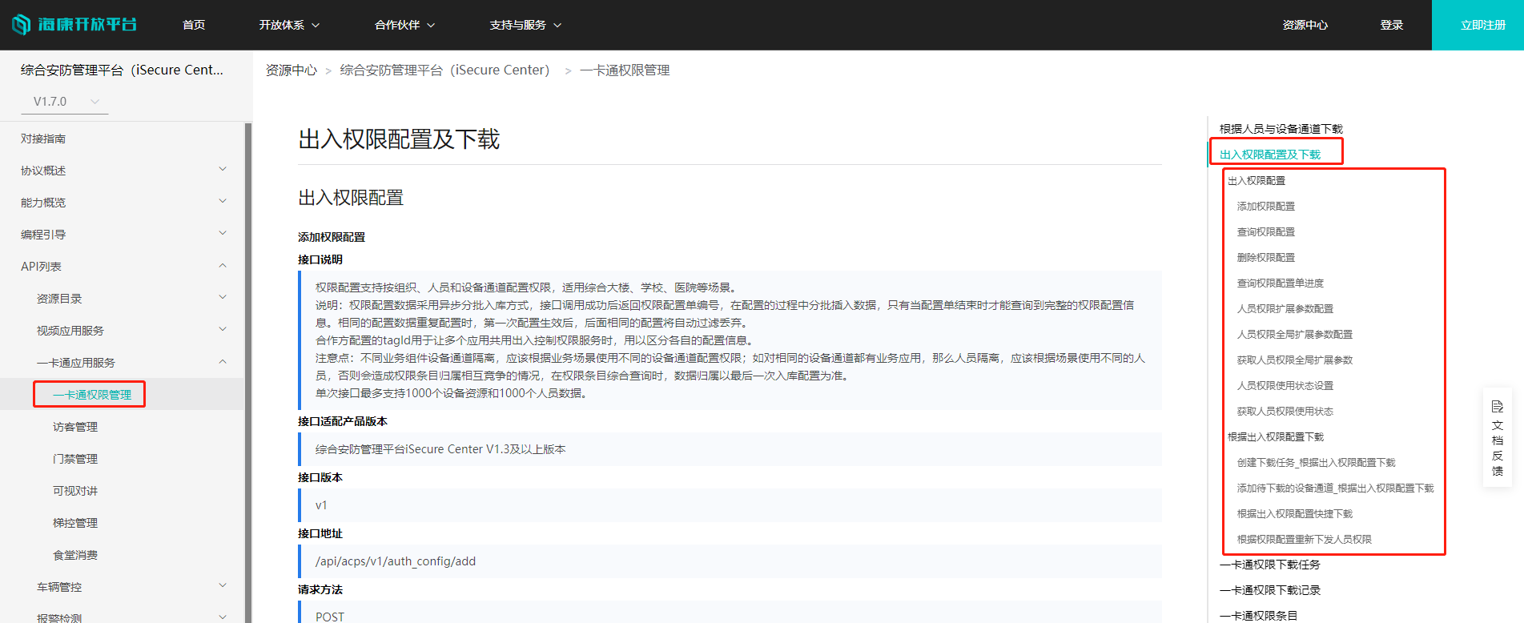Image resolution: width=1524 pixels, height=623 pixels.
Task: Open the 文档反馈 feedback widget
Action: point(1498,438)
